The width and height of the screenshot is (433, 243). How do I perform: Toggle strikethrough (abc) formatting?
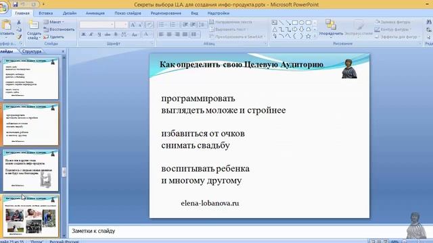coord(108,34)
